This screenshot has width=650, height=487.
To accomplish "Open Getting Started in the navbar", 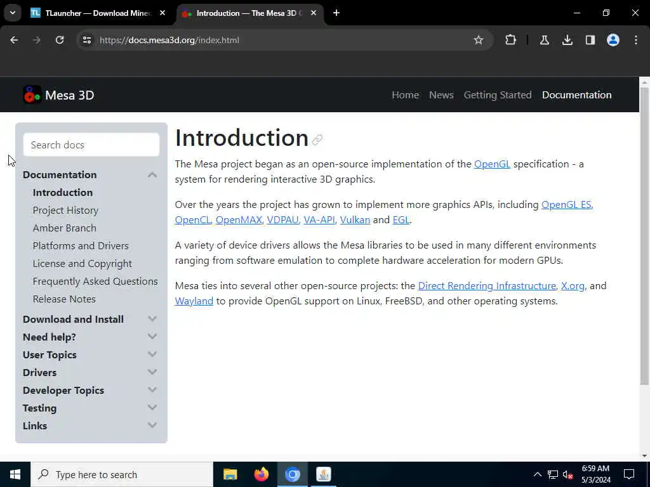I will 498,95.
